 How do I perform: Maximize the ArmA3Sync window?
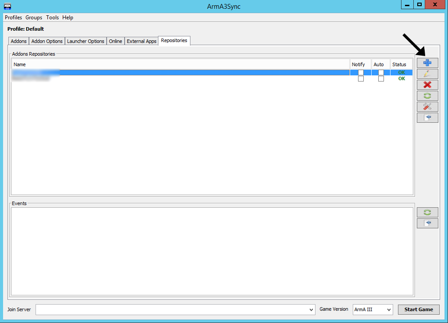[419, 4]
